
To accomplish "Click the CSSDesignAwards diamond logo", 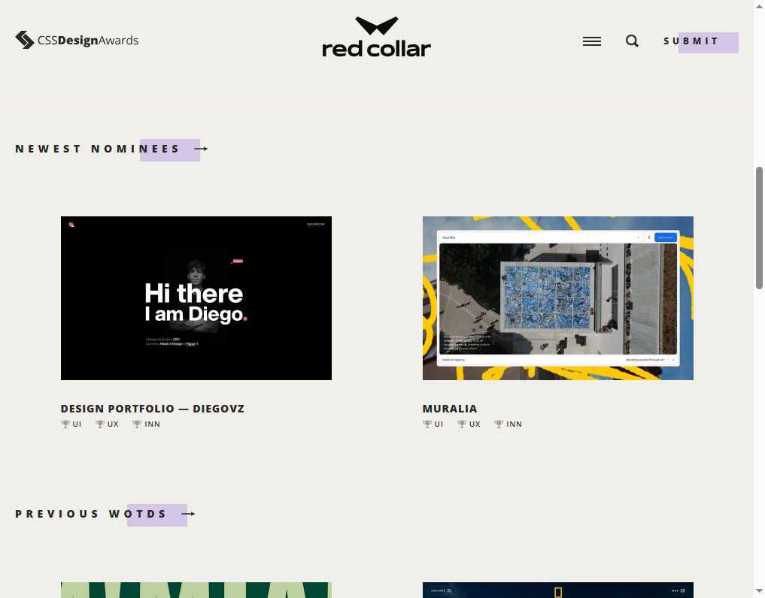I will point(23,39).
